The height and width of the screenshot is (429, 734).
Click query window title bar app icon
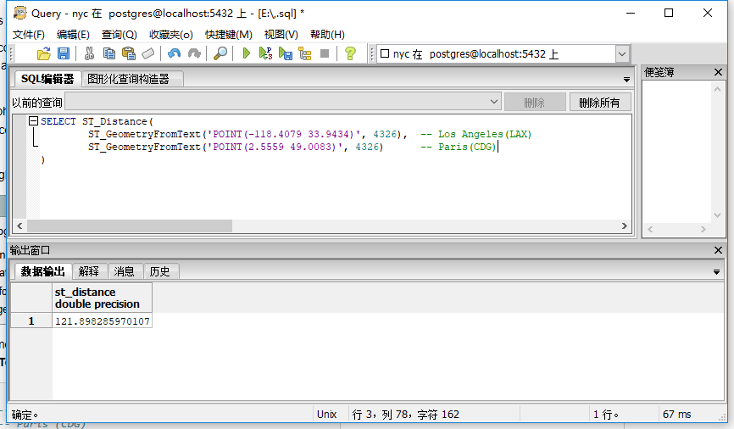pyautogui.click(x=20, y=13)
